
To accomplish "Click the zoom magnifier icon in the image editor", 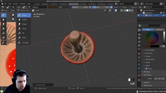I will pyautogui.click(x=13, y=15).
